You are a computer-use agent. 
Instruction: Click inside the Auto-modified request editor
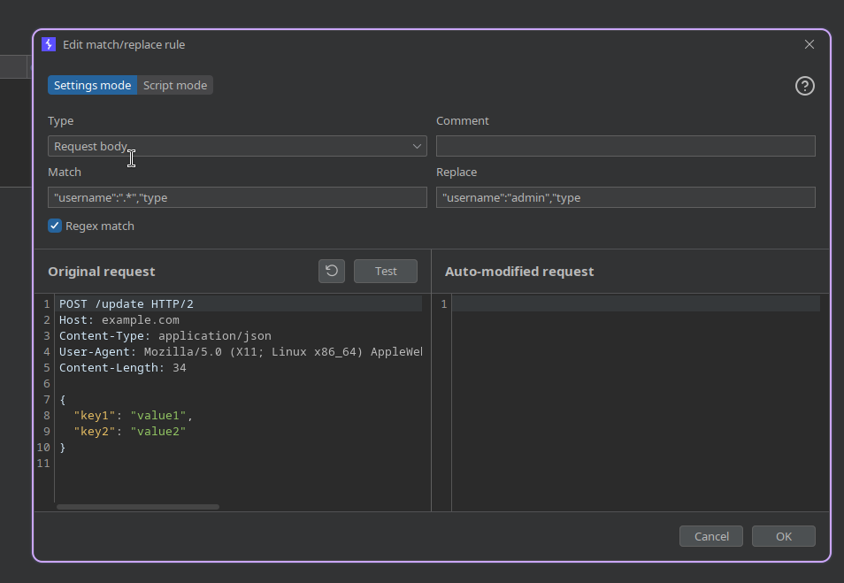(x=637, y=398)
